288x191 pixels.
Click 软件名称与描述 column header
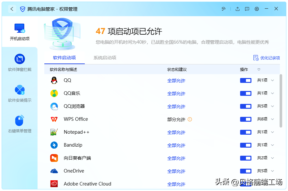pos(63,70)
